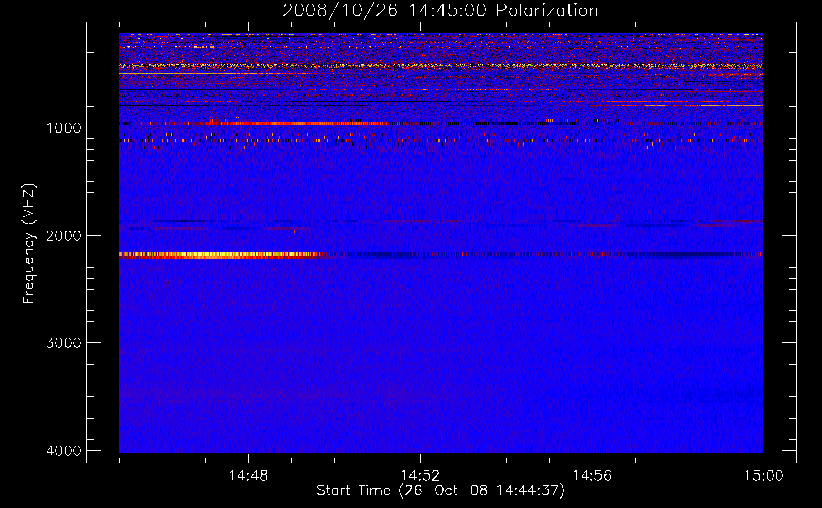Click the 14:52 time tick label
Viewport: 822px width, 508px height.
click(420, 476)
